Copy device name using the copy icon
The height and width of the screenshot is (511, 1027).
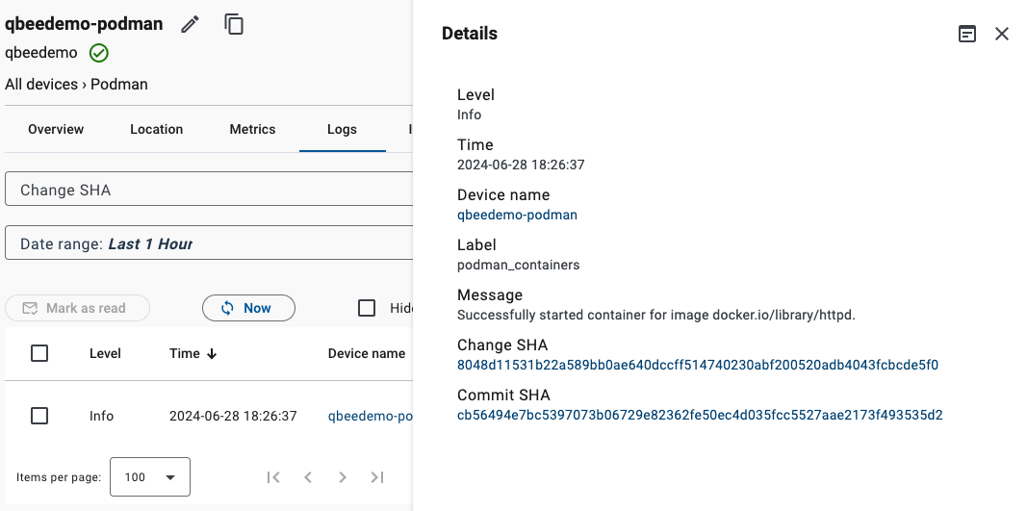234,24
